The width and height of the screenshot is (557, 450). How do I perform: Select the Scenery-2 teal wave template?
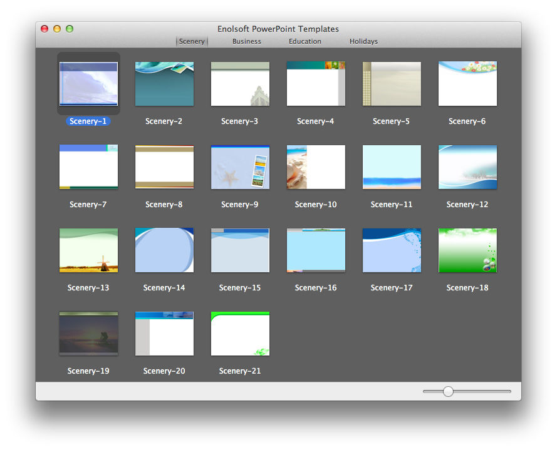pos(164,84)
